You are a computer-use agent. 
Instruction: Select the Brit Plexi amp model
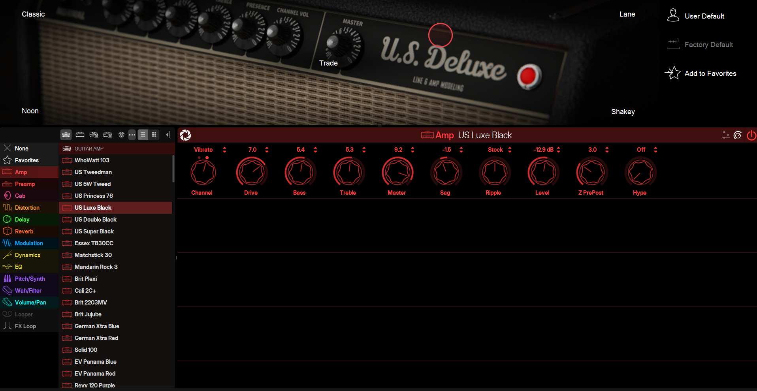(x=115, y=279)
